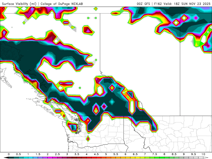Viewport: 212px width, 159px height.
Task: Click the color scale label "6.5"
Action: coord(135,154)
